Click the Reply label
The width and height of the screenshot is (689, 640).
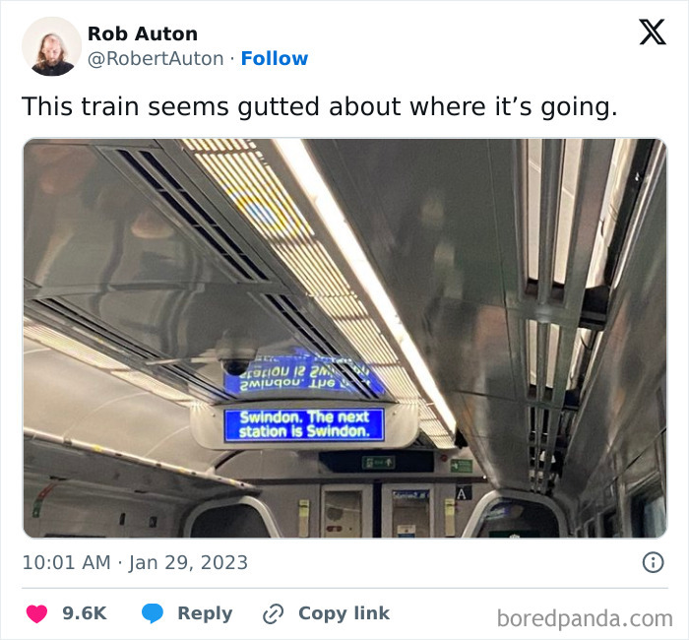point(205,613)
